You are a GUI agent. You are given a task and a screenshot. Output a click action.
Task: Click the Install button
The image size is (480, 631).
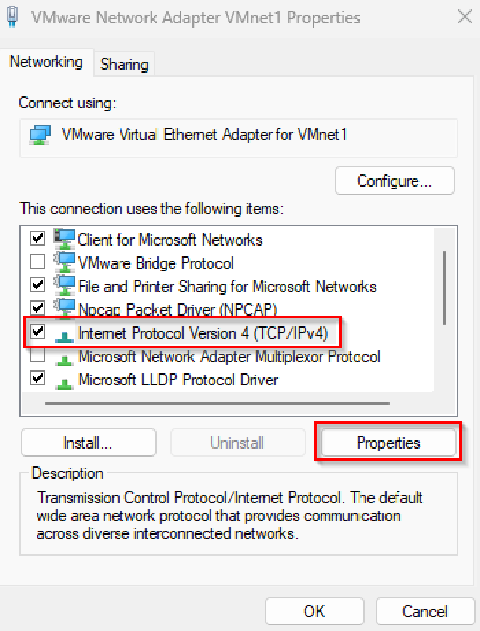(x=88, y=443)
